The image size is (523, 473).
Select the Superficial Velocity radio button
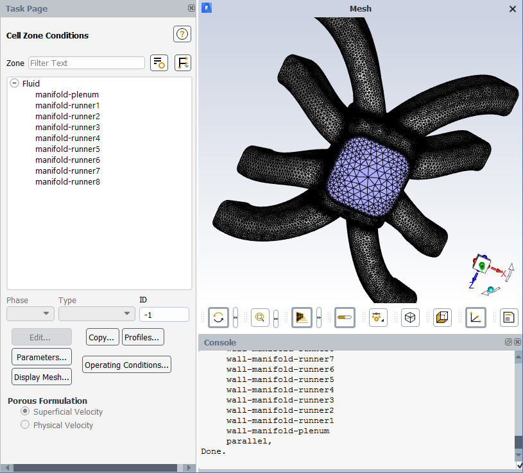(24, 411)
